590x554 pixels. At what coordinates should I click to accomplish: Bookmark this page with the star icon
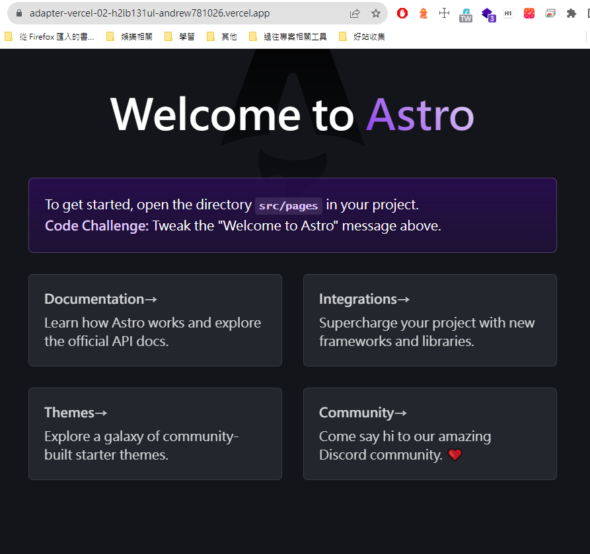[375, 14]
